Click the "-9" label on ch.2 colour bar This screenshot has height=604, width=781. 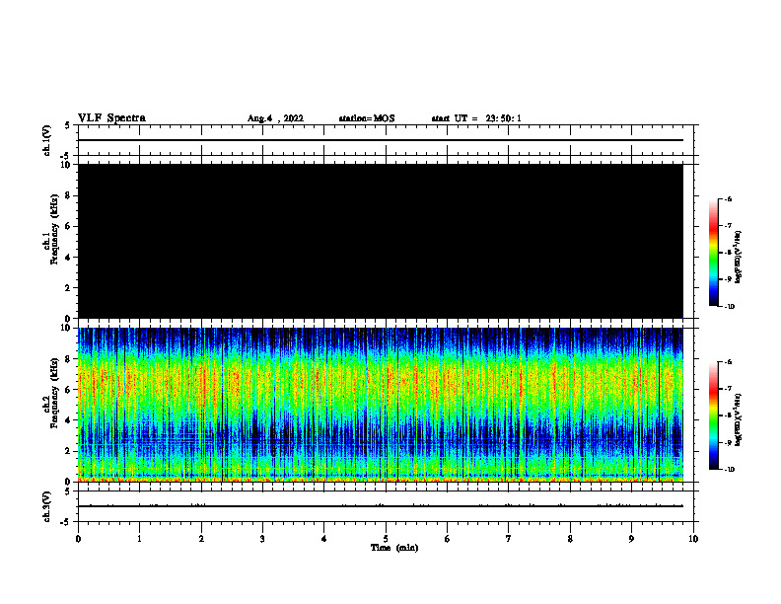click(728, 442)
